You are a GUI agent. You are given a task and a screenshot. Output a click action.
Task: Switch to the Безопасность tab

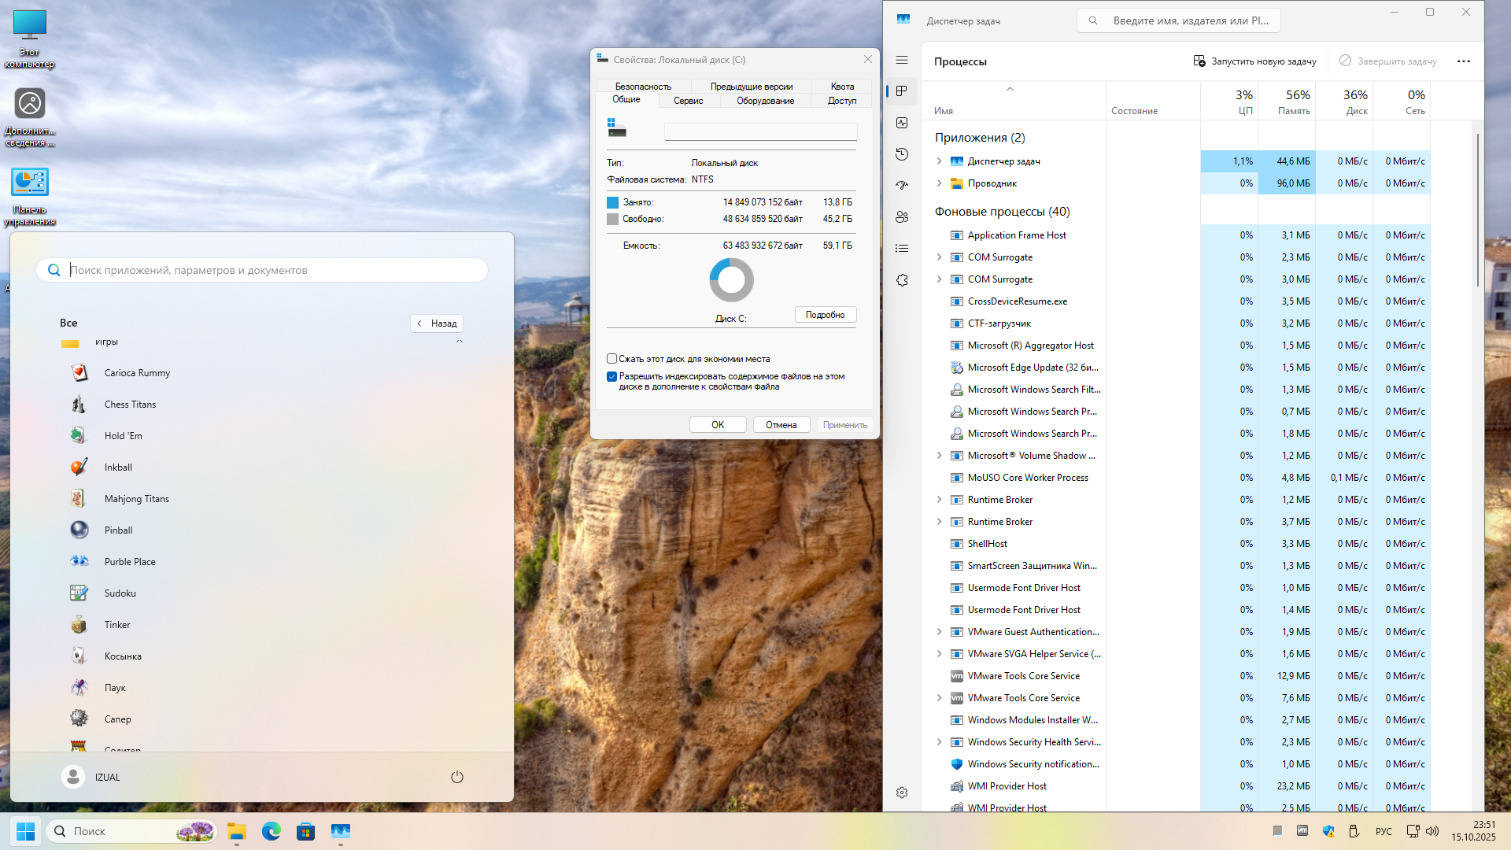643,87
